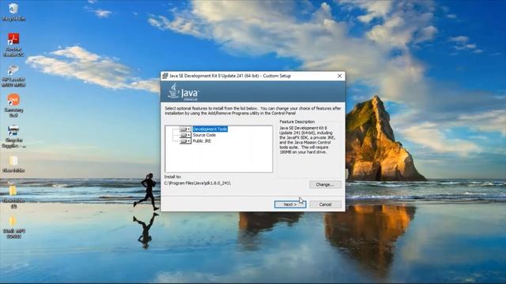Click the Feature Description heading

(x=297, y=121)
